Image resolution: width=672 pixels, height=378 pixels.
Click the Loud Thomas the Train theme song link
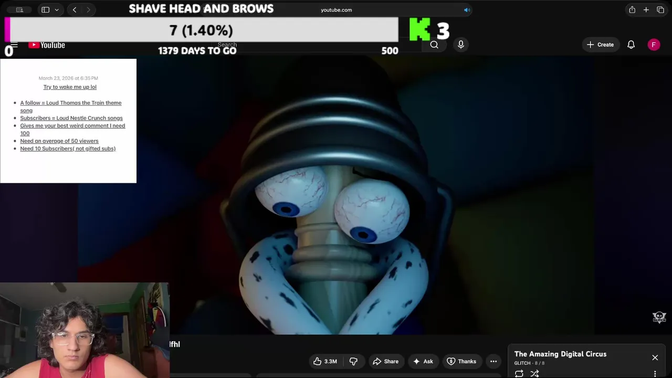71,107
